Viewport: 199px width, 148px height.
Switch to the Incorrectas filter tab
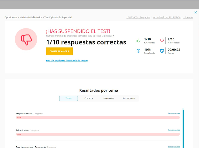[109, 98]
